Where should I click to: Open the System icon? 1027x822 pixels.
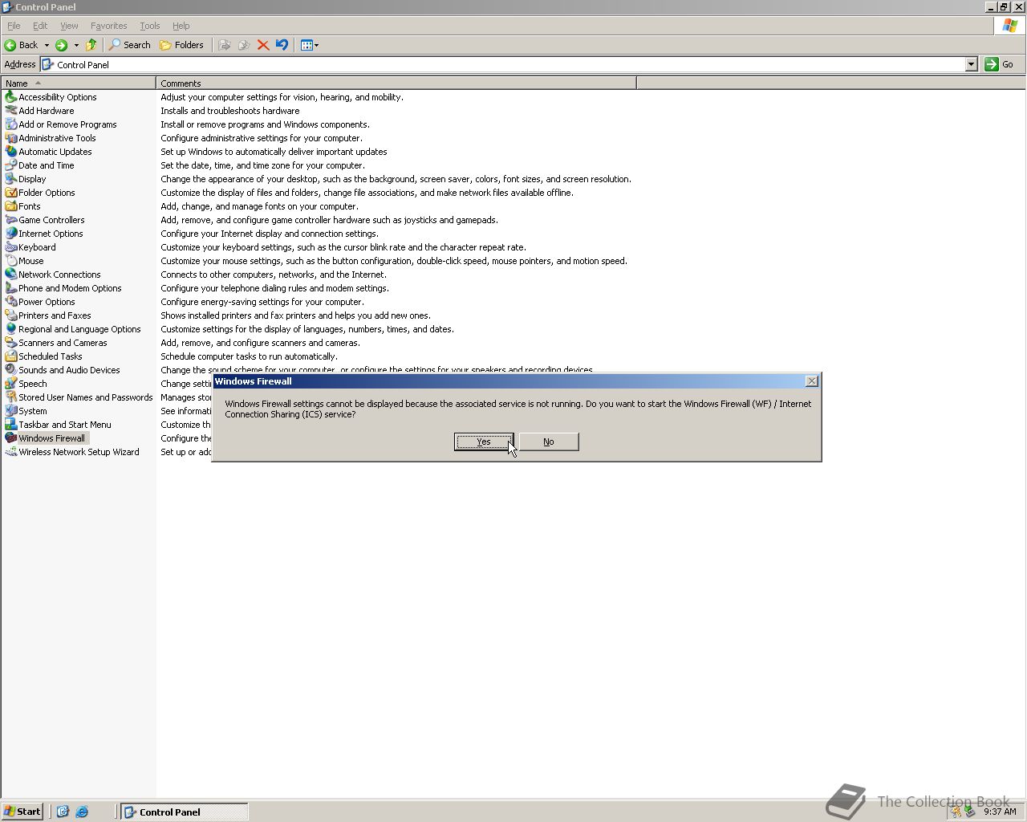pyautogui.click(x=10, y=411)
